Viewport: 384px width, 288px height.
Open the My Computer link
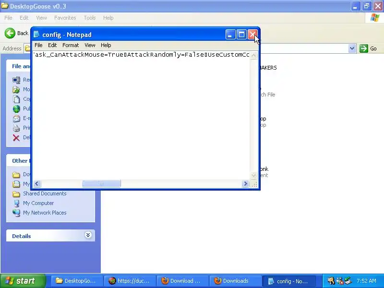point(38,203)
